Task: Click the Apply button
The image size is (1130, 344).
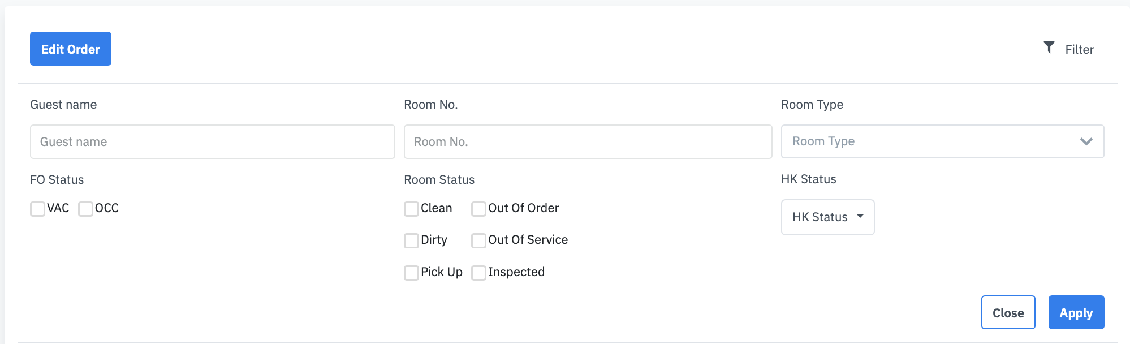Action: (x=1076, y=312)
